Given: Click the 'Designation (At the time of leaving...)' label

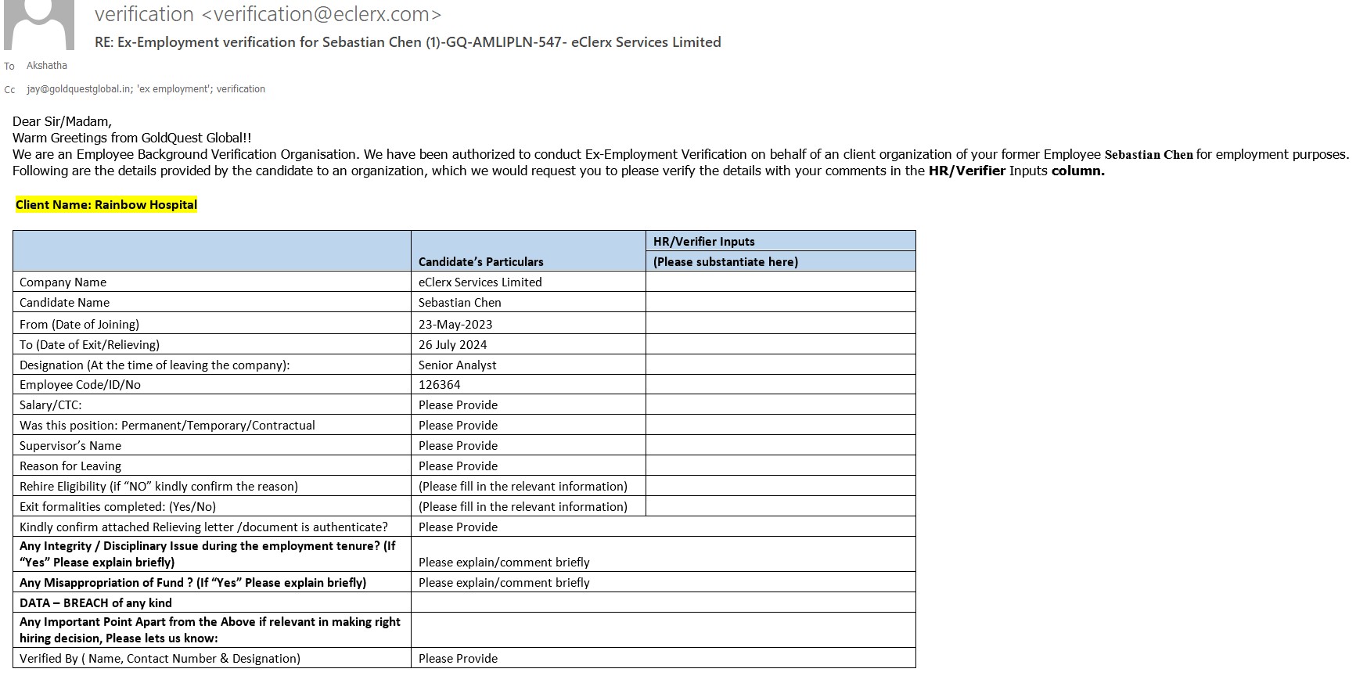Looking at the screenshot, I should coord(155,365).
